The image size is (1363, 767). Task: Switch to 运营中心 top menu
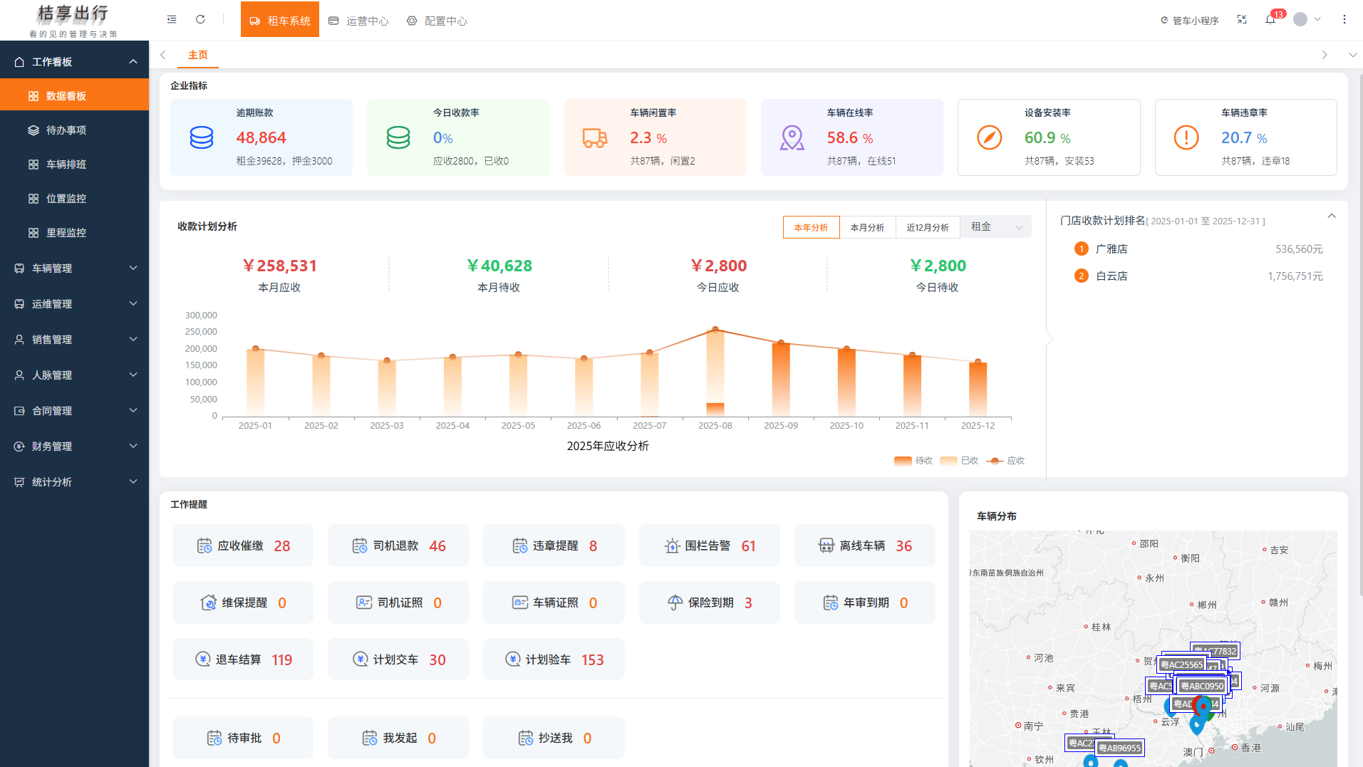(x=358, y=21)
